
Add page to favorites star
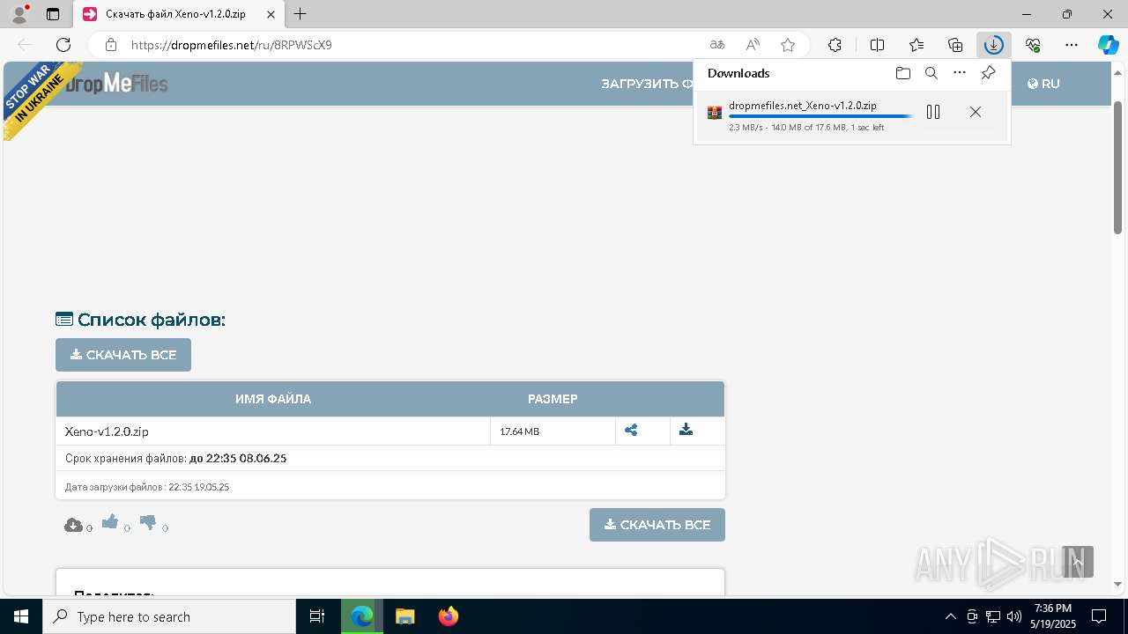788,45
